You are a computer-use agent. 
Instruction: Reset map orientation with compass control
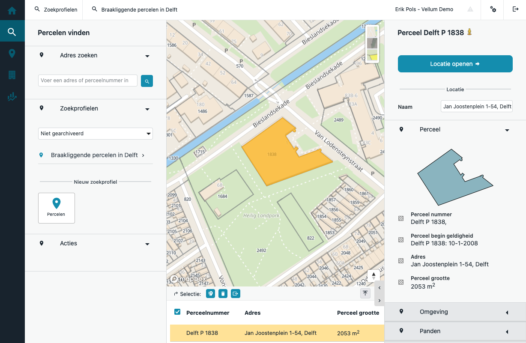point(374,275)
